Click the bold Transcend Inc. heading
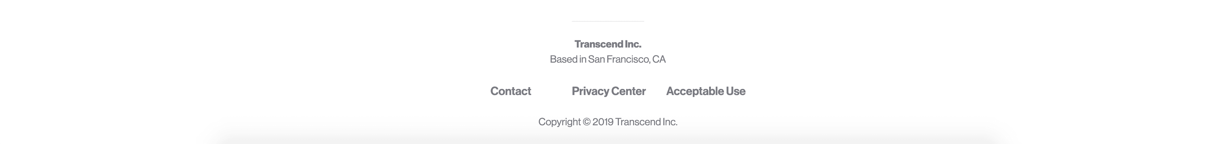This screenshot has height=144, width=1216. (608, 44)
